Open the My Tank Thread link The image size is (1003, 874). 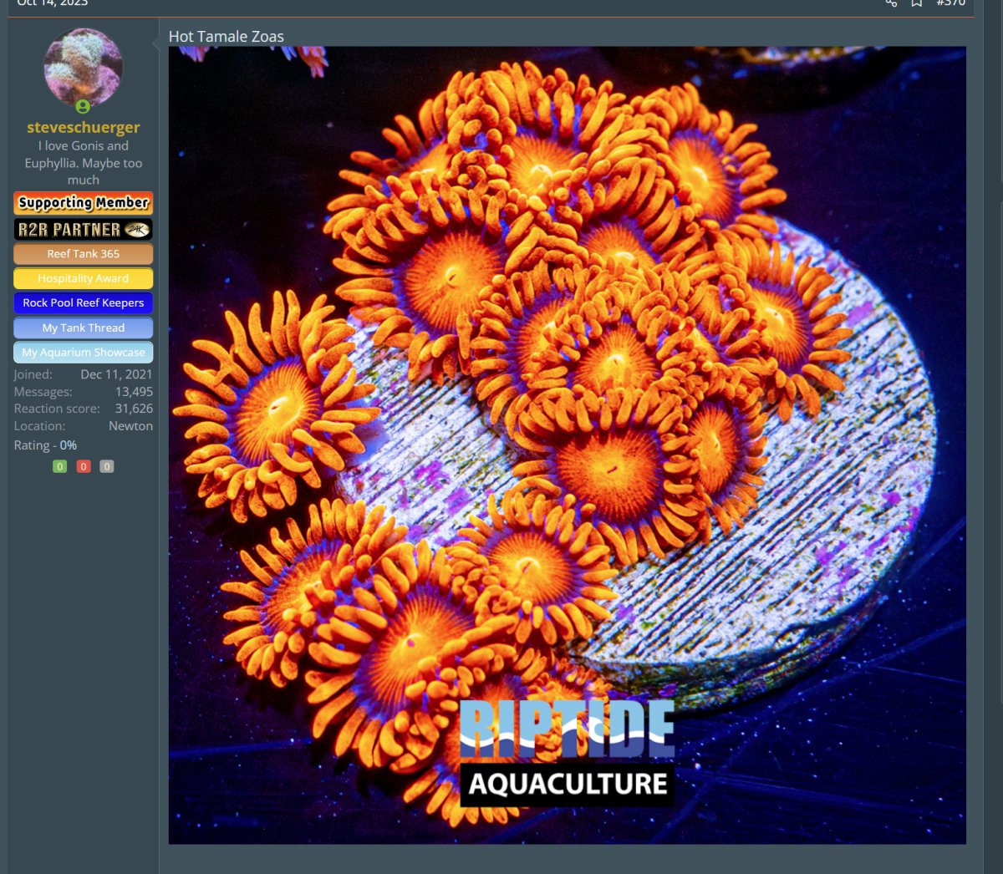[x=83, y=328]
